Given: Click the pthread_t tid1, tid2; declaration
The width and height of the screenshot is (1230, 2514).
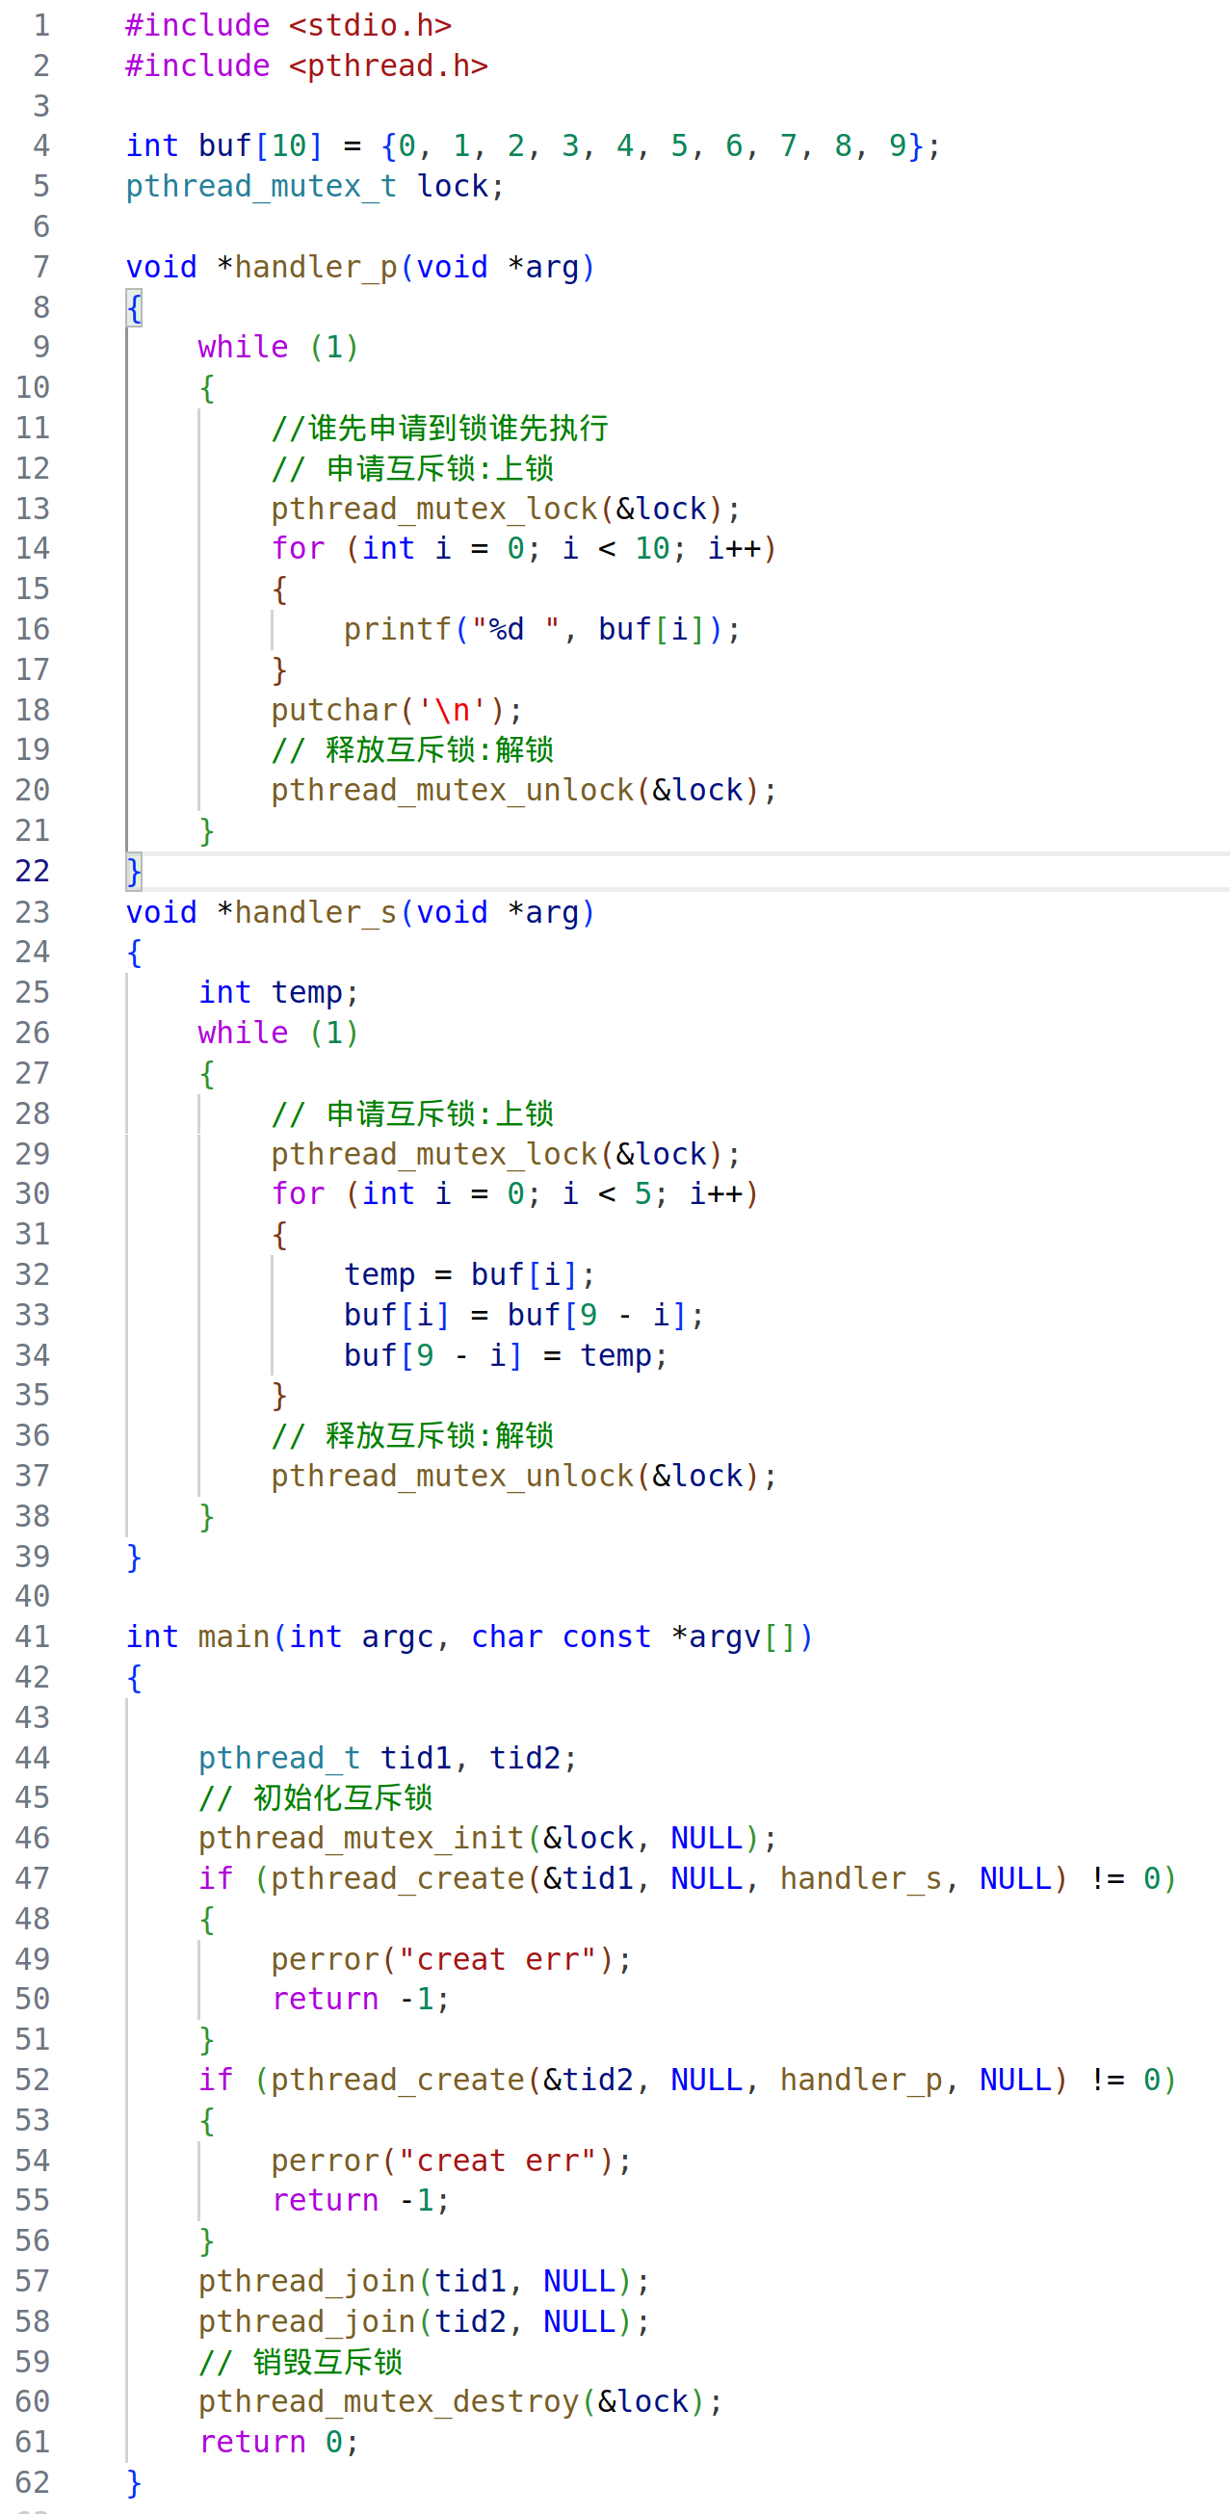Looking at the screenshot, I should [388, 1758].
